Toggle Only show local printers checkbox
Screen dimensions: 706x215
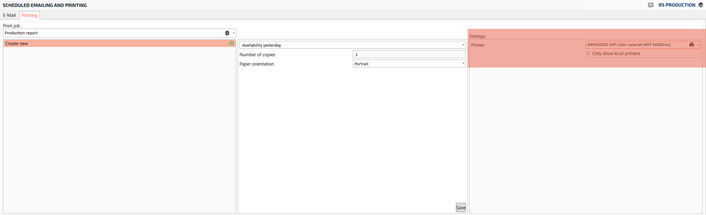(588, 53)
